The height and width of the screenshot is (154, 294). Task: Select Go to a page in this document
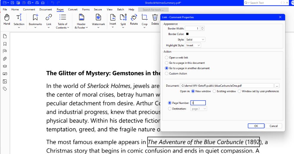tap(167, 63)
